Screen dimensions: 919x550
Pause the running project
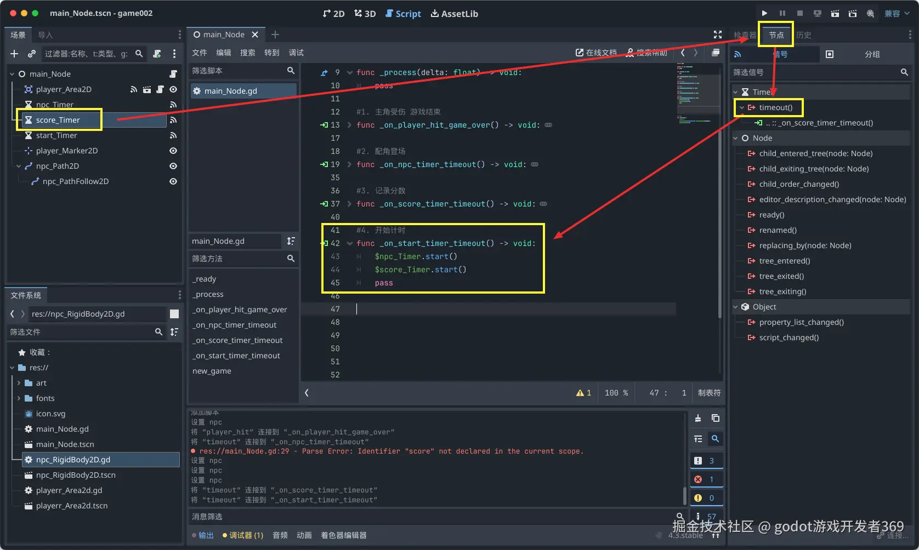(x=782, y=13)
